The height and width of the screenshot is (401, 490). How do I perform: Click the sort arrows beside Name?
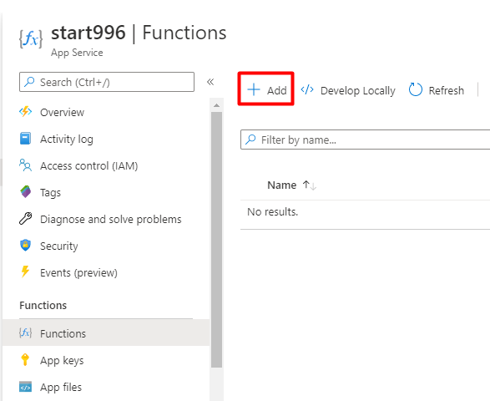[310, 185]
